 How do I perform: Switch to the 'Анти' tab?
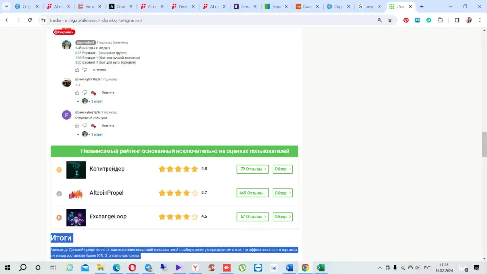pos(90,6)
